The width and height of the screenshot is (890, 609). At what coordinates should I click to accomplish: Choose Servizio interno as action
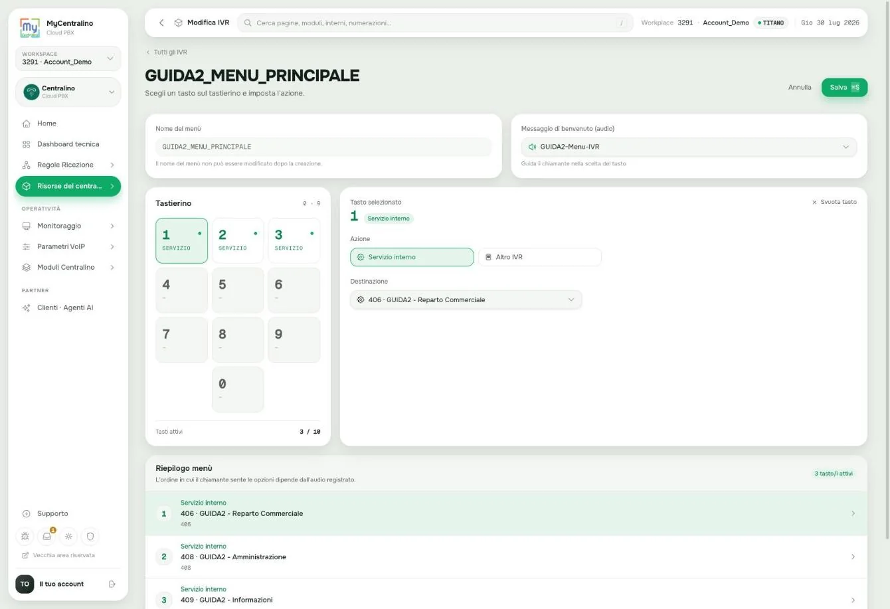point(412,257)
